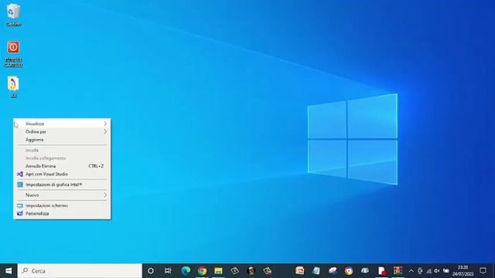
Task: Open Impostazioni di grafica Intel entry
Action: pos(62,185)
